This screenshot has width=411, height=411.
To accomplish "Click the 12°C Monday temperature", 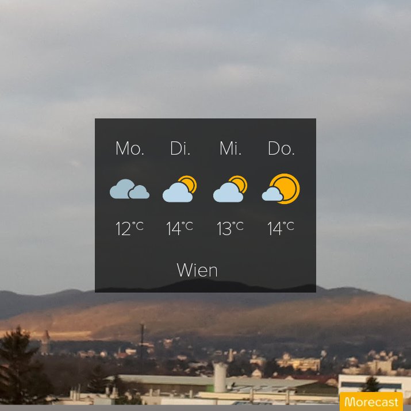I will 129,228.
